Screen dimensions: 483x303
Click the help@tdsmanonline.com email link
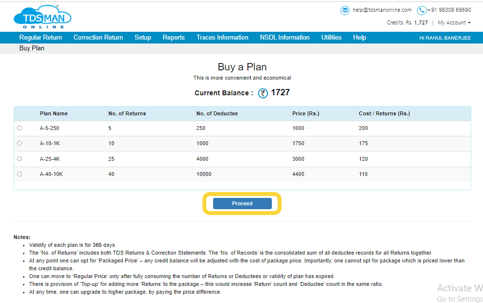click(382, 10)
